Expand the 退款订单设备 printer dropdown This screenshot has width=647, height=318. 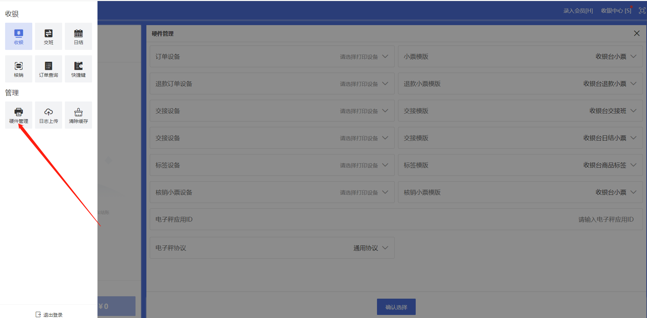272,83
